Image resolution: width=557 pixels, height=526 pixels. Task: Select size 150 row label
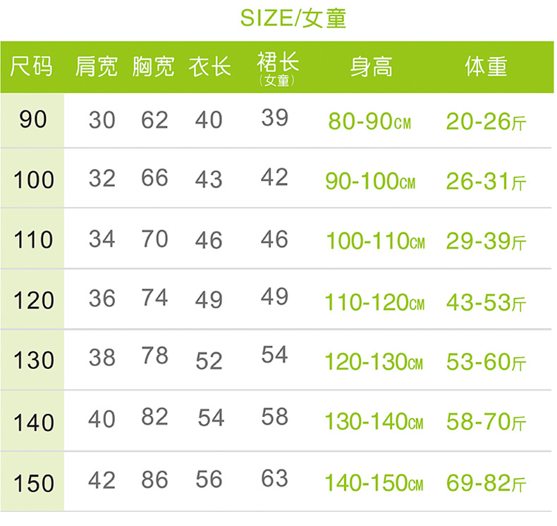pyautogui.click(x=33, y=482)
